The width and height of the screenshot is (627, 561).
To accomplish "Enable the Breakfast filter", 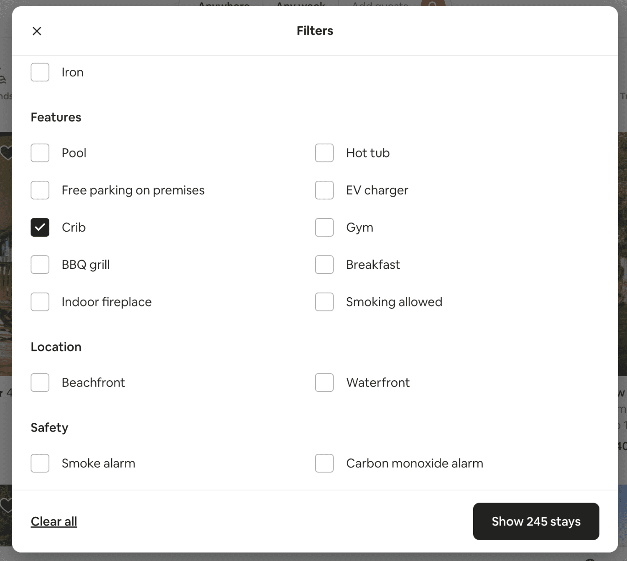I will click(x=324, y=264).
